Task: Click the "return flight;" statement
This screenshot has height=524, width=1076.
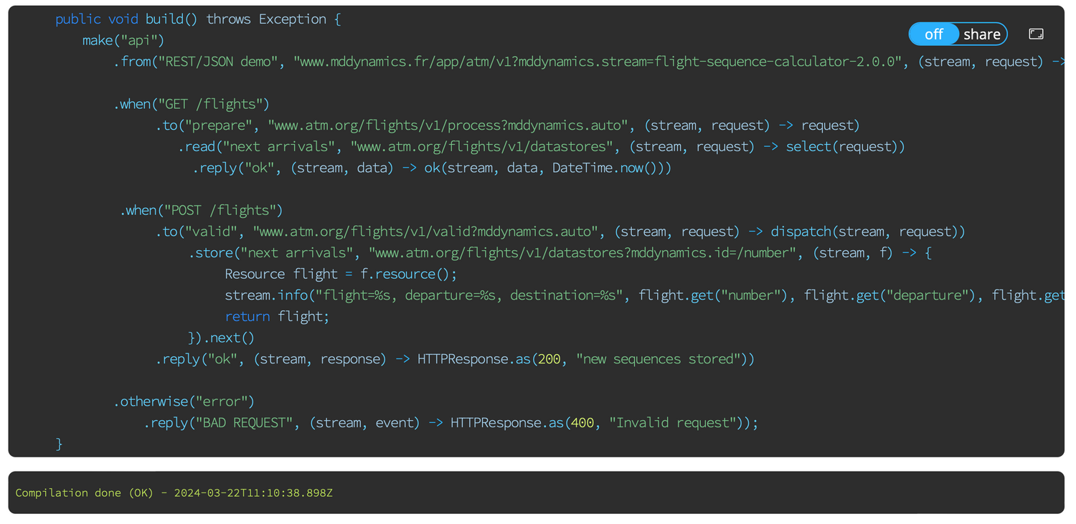Action: tap(277, 317)
